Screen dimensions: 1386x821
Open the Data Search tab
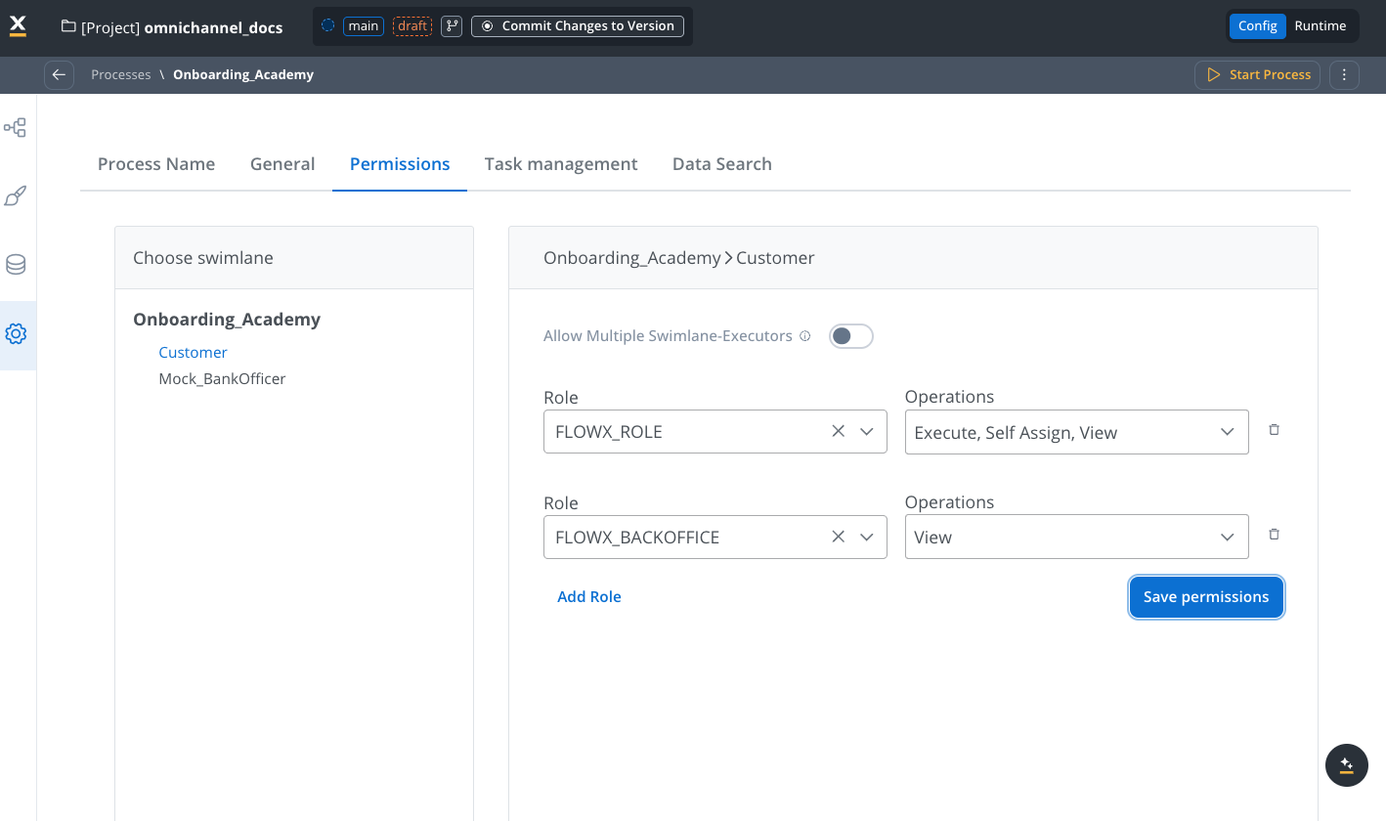click(x=721, y=164)
